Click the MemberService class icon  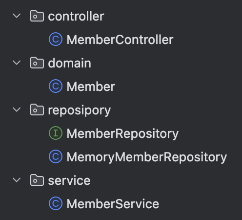pos(56,203)
